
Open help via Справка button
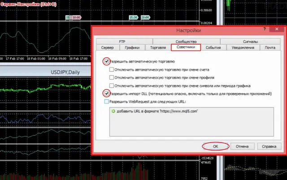(269, 146)
